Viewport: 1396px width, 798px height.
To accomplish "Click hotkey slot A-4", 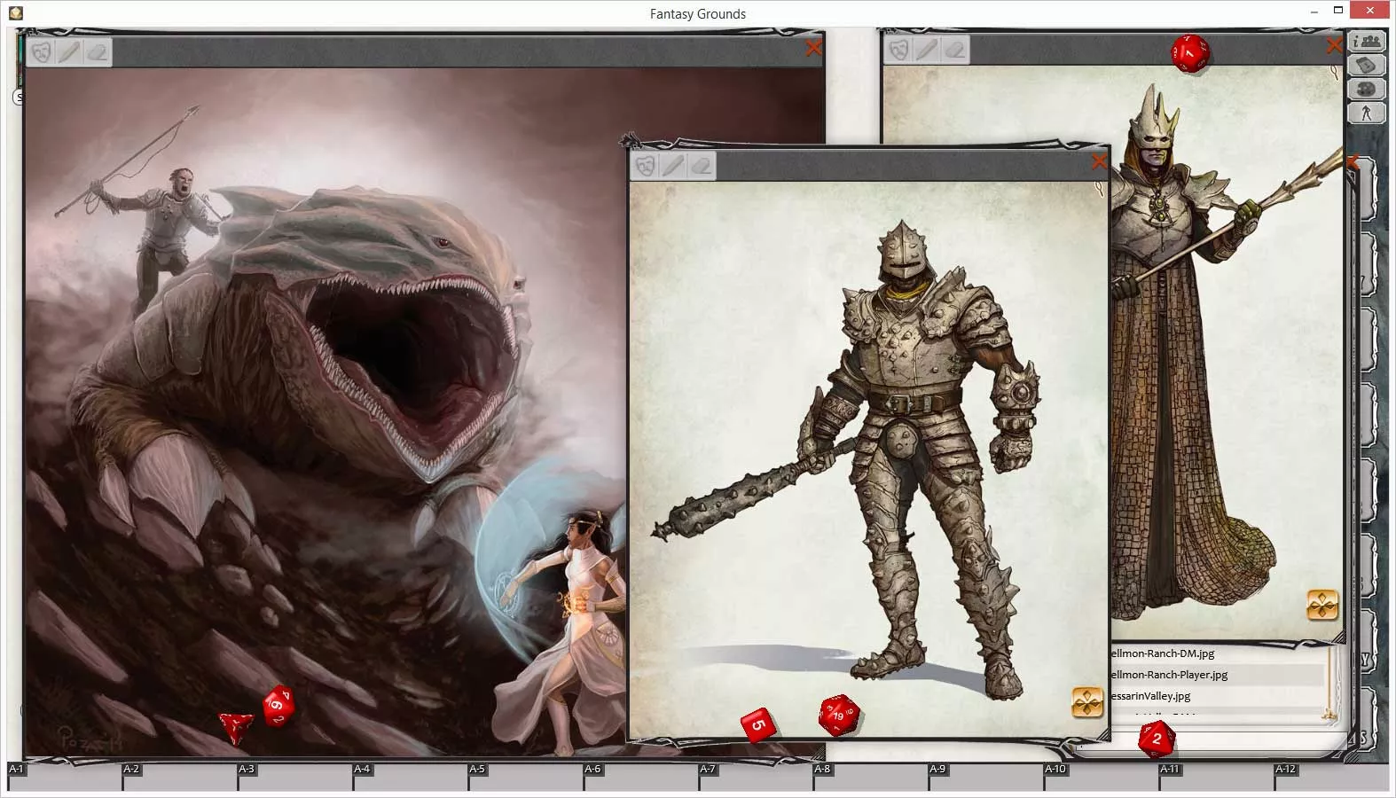I will [x=411, y=777].
